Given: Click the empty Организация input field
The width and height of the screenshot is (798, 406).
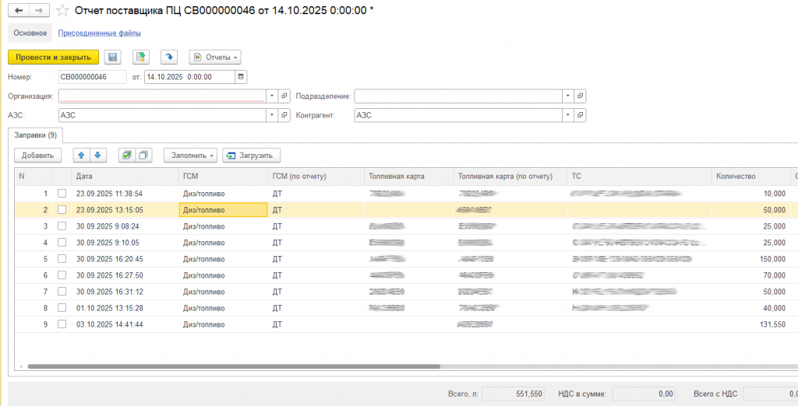Looking at the screenshot, I should 162,96.
